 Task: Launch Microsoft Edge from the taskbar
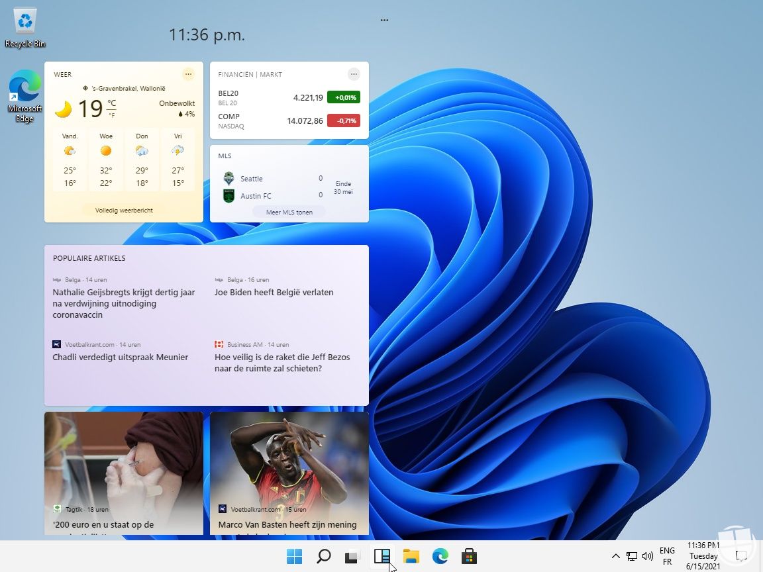point(440,556)
